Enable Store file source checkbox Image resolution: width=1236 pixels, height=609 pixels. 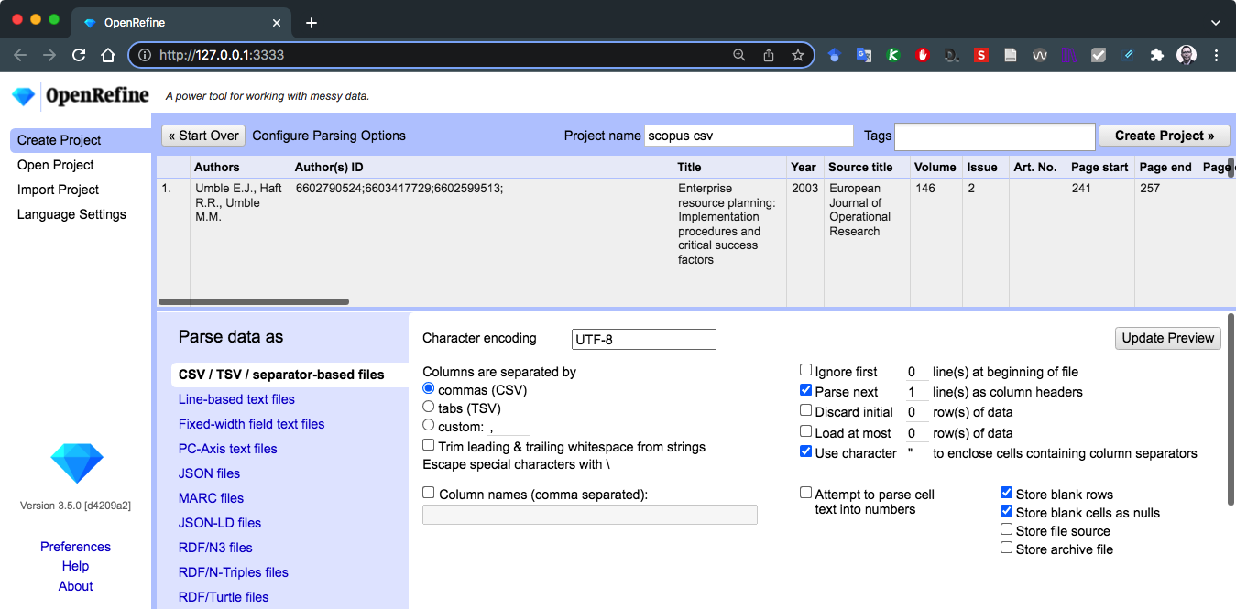(1006, 530)
